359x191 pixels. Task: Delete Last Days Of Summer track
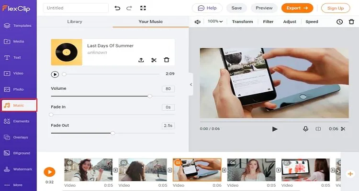167,60
